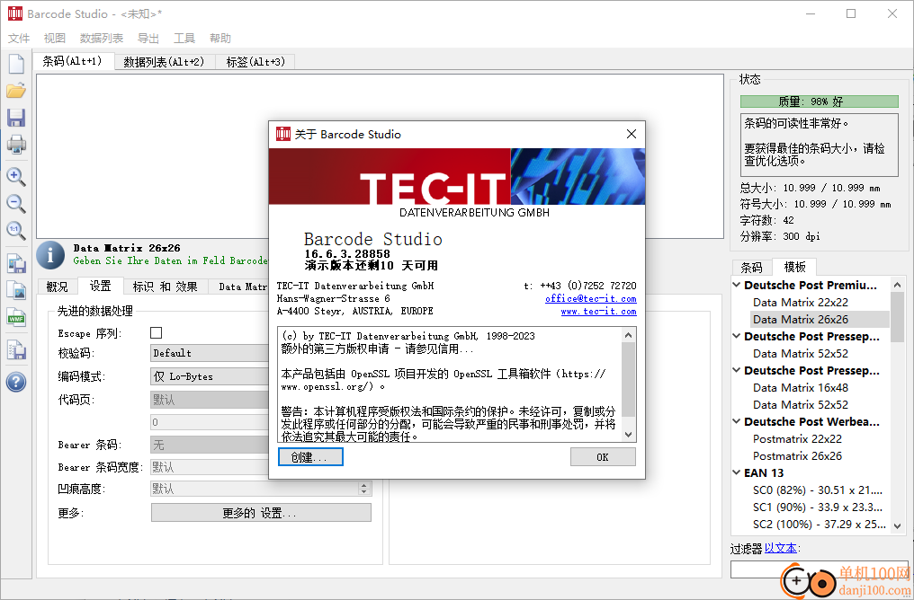
Task: Select Data Matrix 22x22 template
Action: point(800,302)
